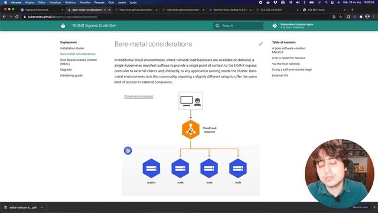This screenshot has width=378, height=213.
Task: Open the Hardening guide sidebar link
Action: [x=71, y=76]
